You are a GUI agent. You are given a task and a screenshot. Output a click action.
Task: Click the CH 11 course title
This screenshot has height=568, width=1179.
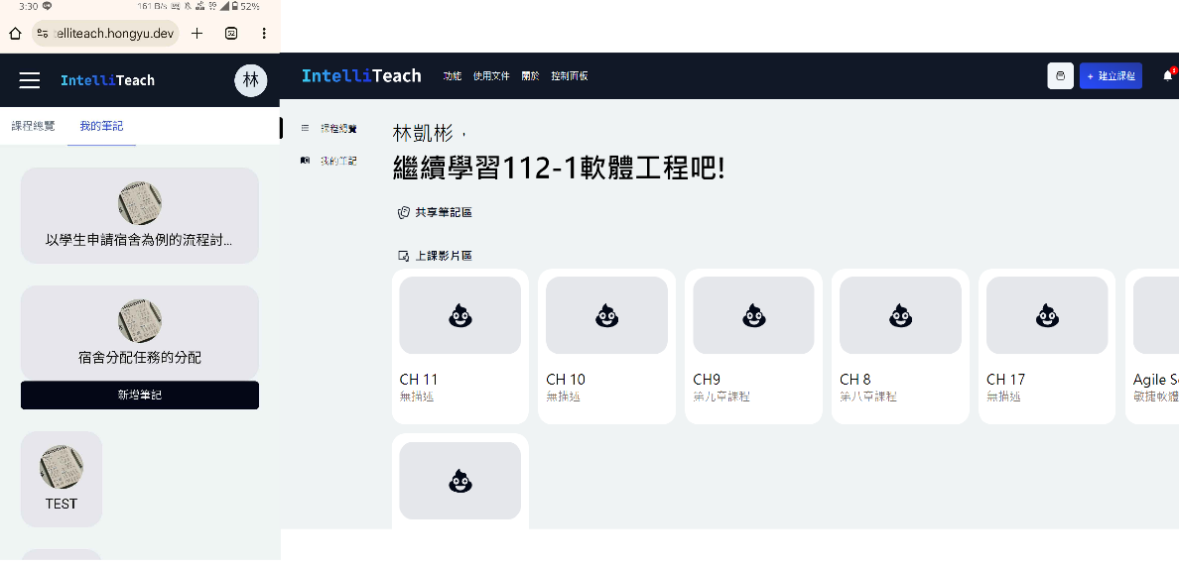(x=419, y=380)
